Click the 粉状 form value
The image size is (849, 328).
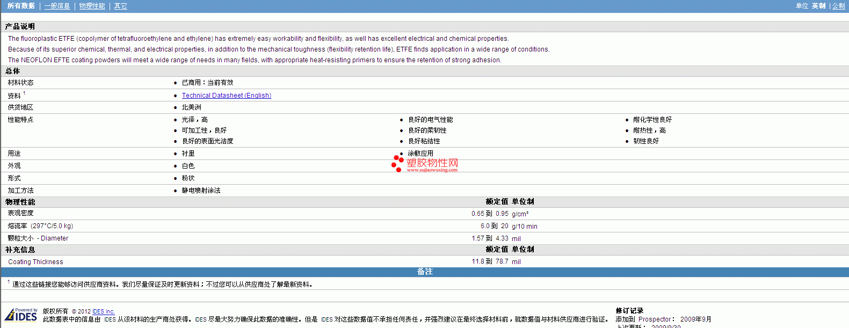[188, 178]
